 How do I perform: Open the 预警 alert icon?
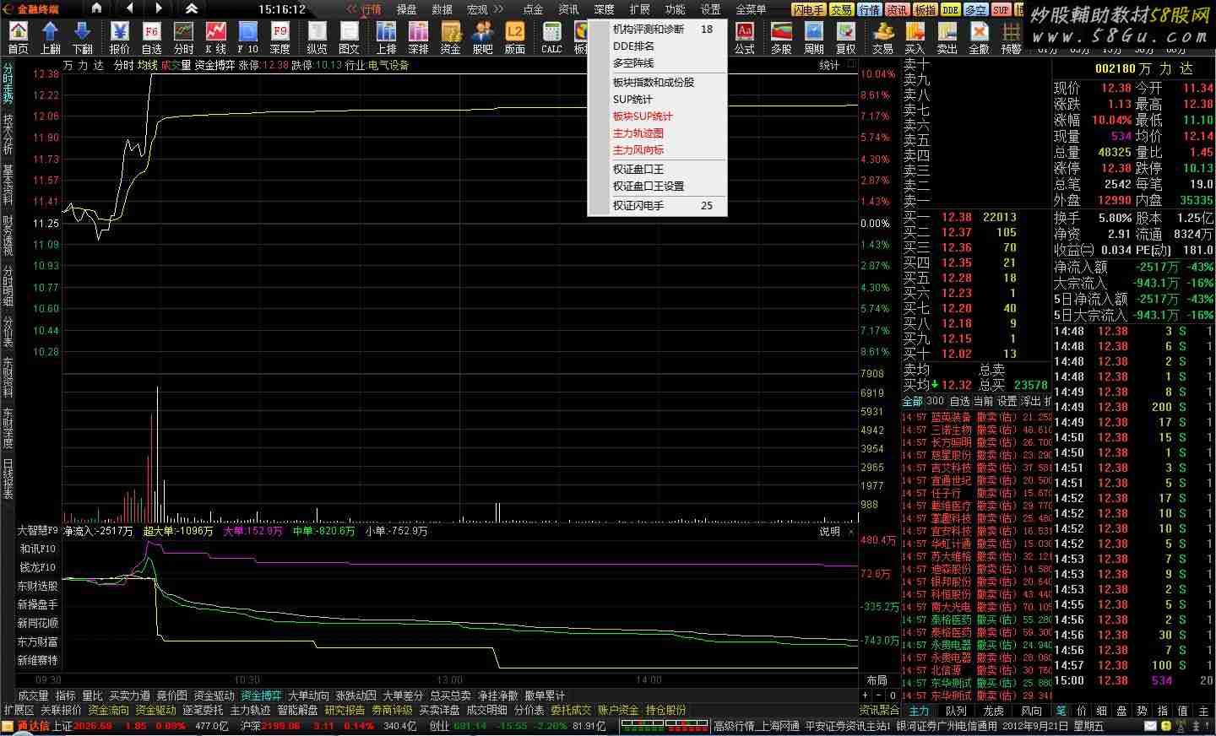tap(1011, 38)
